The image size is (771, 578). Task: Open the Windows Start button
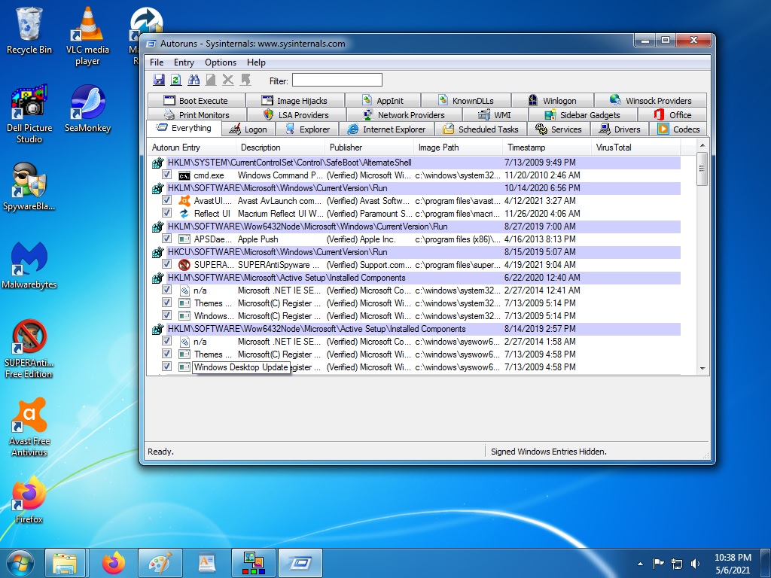[20, 563]
